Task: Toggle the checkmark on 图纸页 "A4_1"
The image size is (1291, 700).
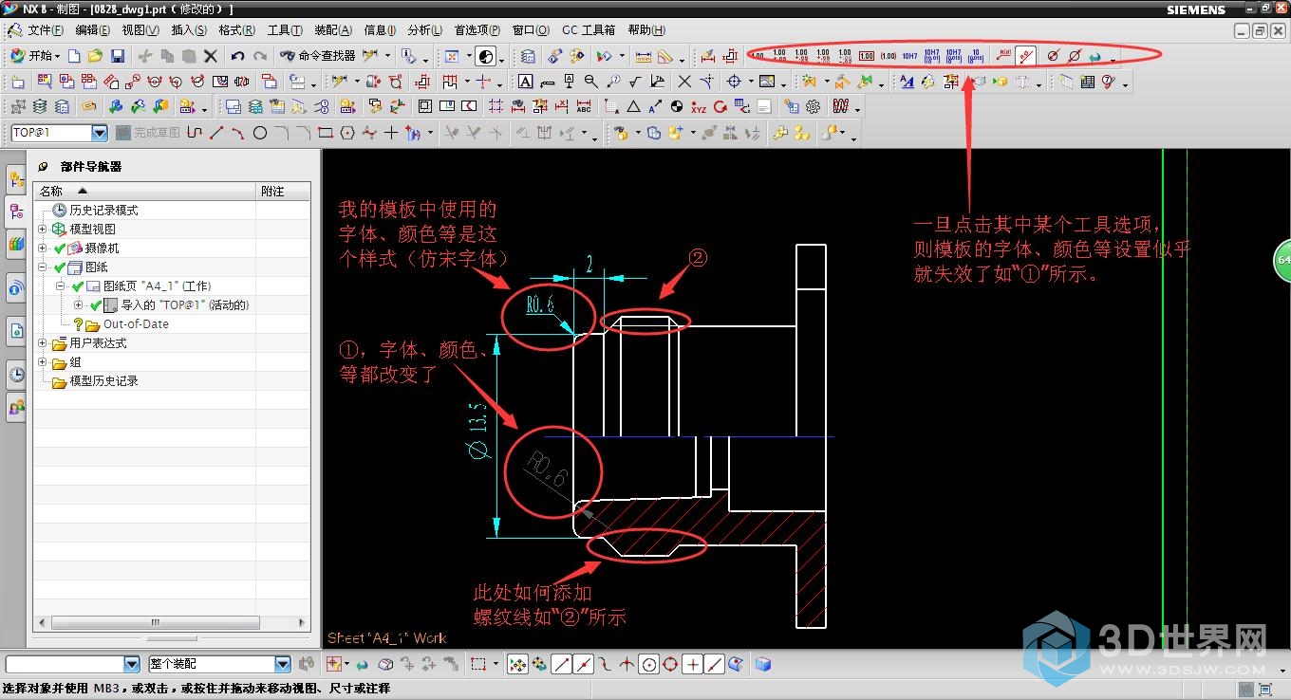Action: (78, 286)
